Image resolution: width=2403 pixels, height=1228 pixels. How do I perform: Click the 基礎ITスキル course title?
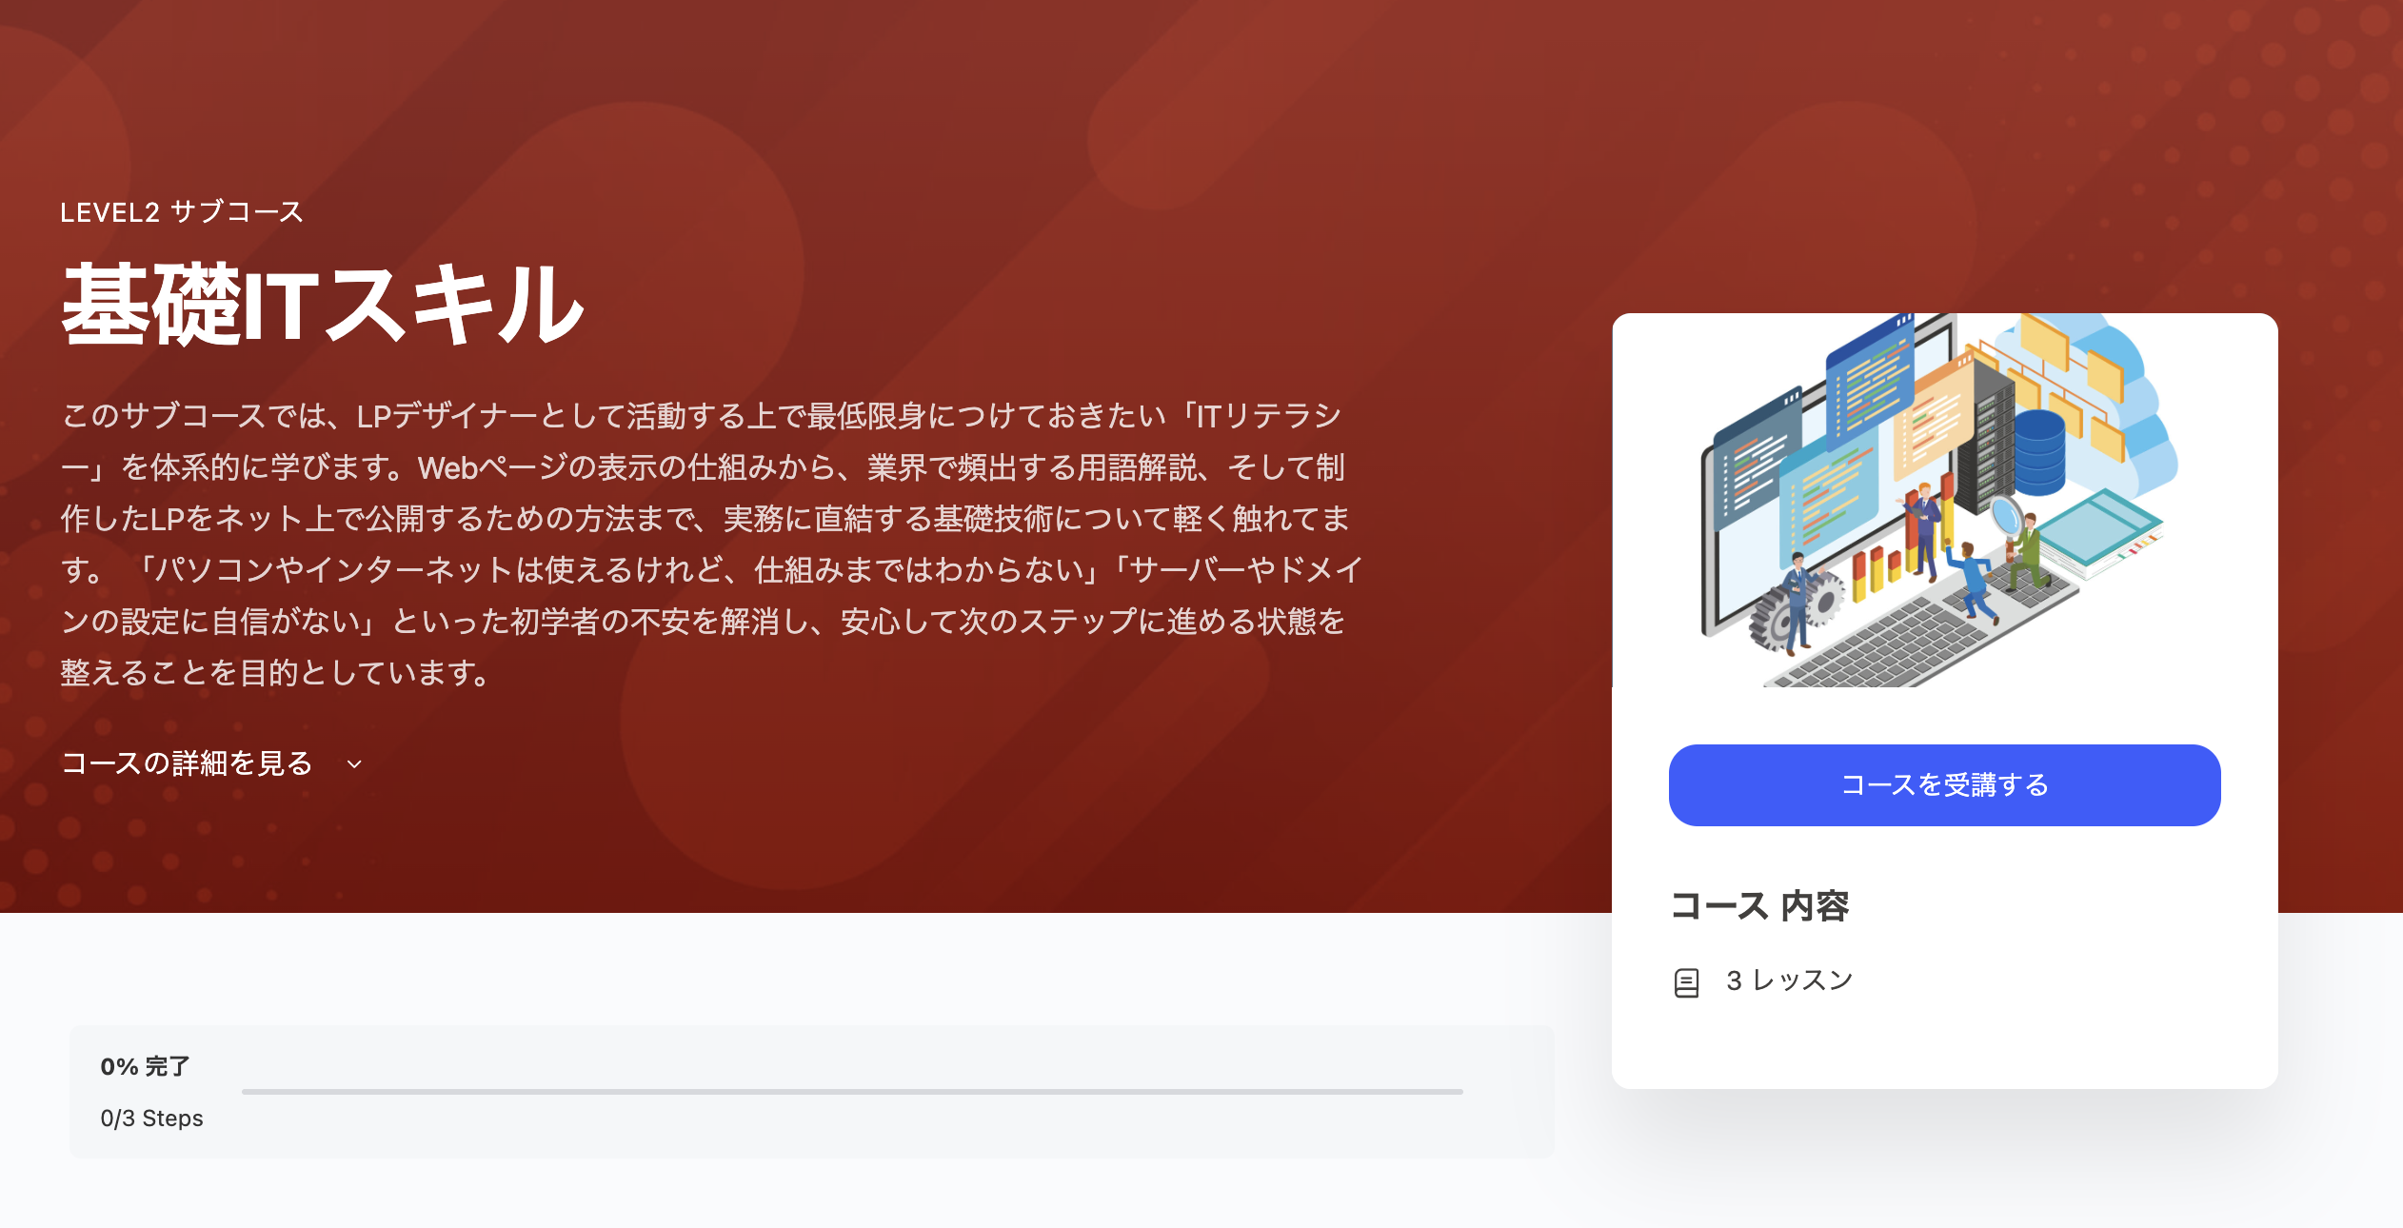[323, 305]
